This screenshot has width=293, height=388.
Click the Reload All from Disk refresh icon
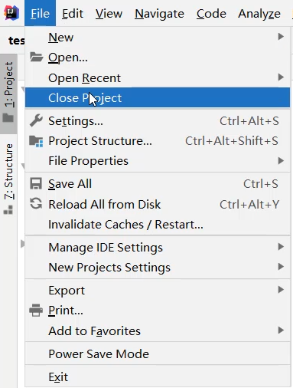click(x=36, y=204)
